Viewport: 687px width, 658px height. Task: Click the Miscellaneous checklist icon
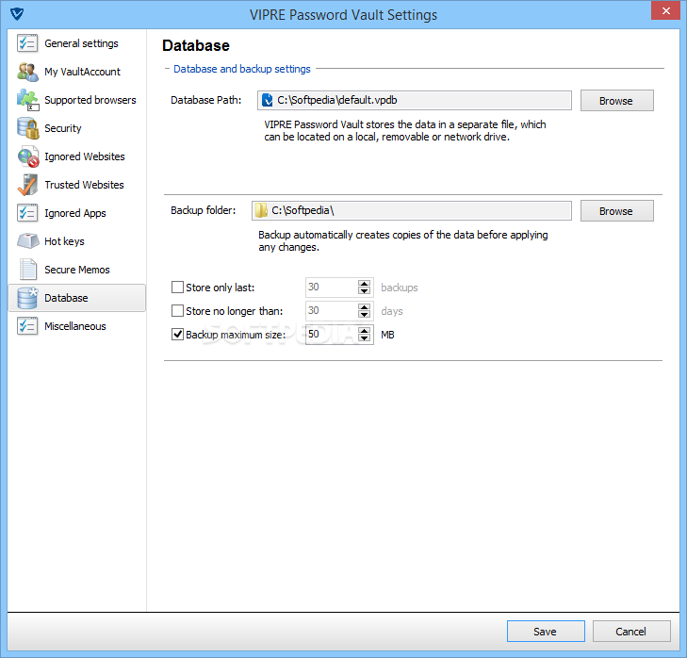27,326
